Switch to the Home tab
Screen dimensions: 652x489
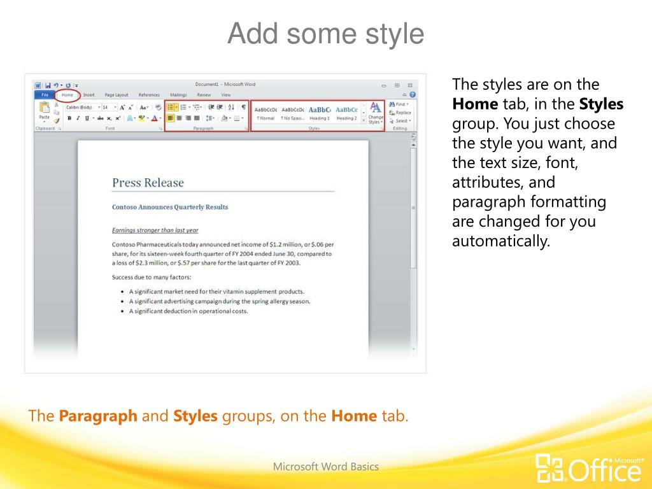pyautogui.click(x=67, y=95)
